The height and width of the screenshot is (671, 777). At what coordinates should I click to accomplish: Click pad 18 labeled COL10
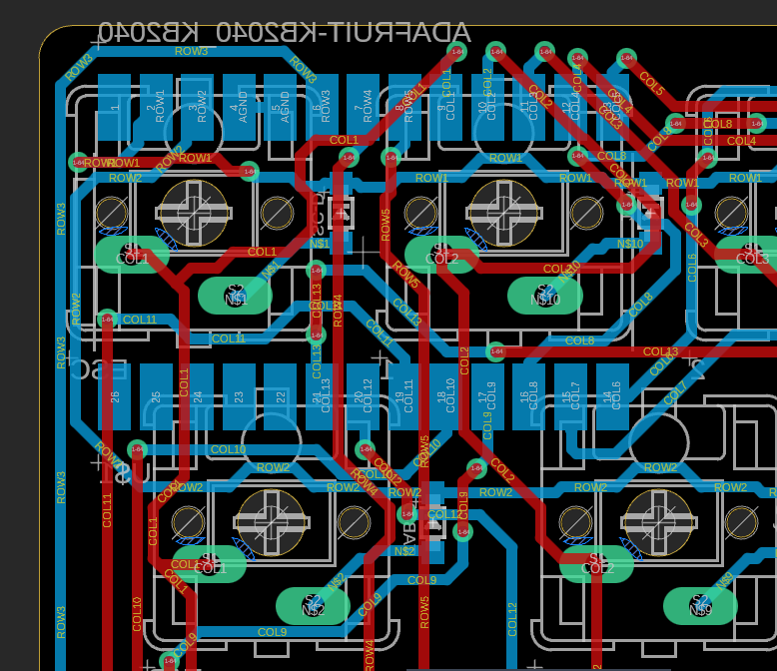click(x=446, y=396)
